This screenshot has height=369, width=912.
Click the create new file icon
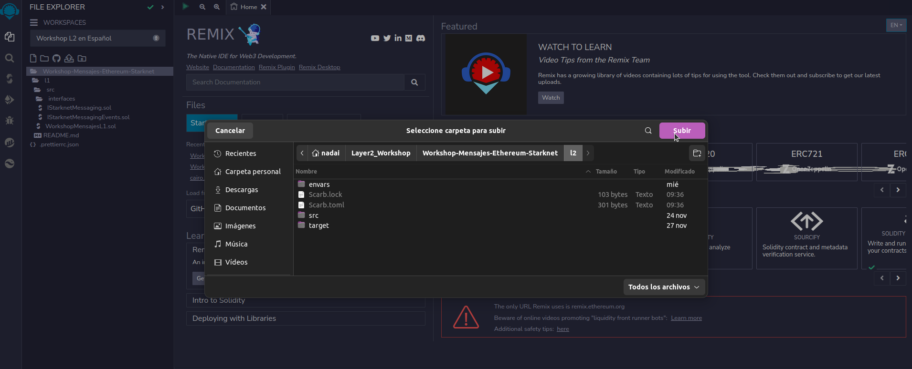[x=33, y=58]
